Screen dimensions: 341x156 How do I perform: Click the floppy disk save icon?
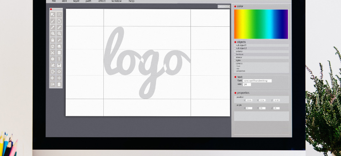click(x=59, y=65)
